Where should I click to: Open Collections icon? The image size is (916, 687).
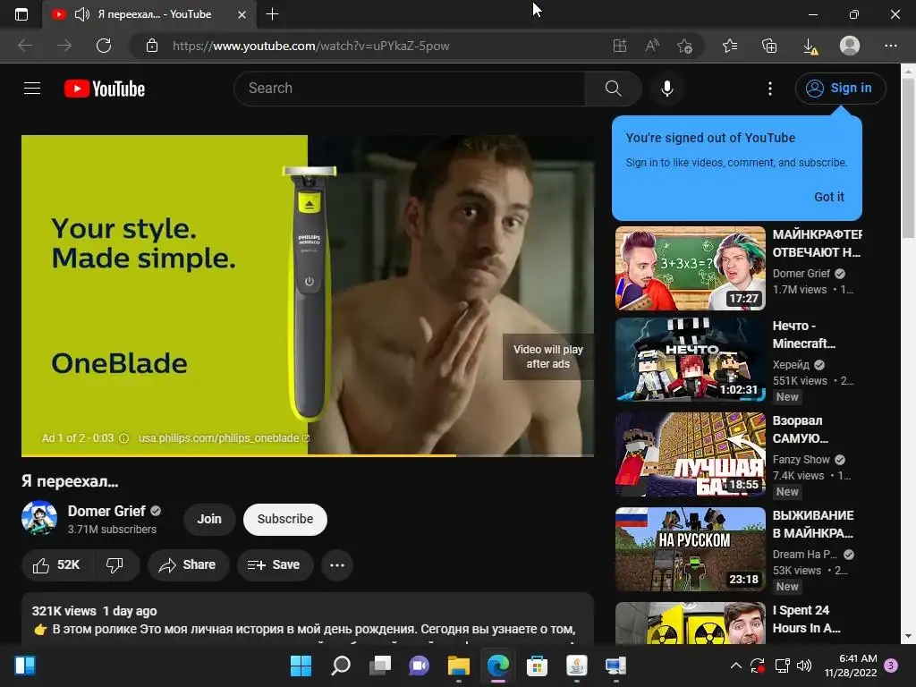click(x=769, y=46)
